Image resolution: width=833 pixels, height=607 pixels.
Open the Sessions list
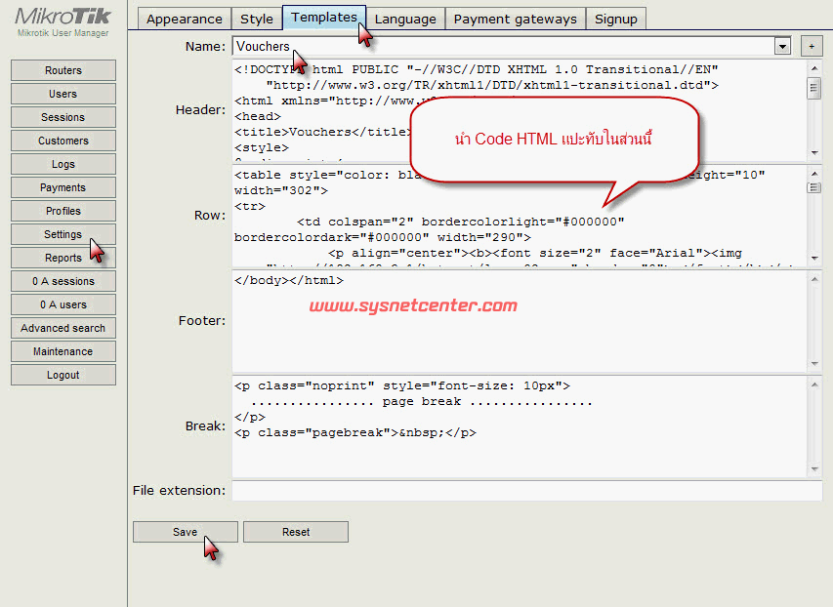point(63,117)
